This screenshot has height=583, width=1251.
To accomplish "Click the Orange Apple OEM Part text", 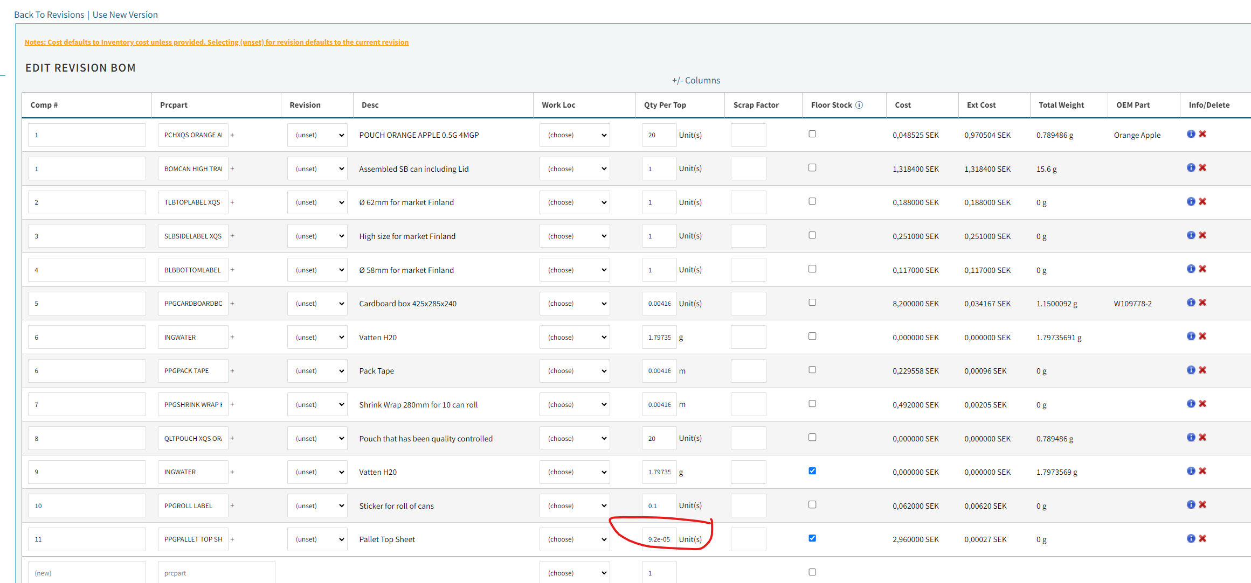I will tap(1137, 135).
